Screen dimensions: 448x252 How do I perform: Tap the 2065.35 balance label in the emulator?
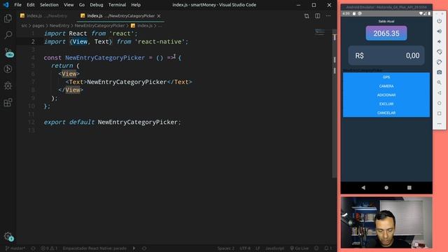[x=386, y=33]
